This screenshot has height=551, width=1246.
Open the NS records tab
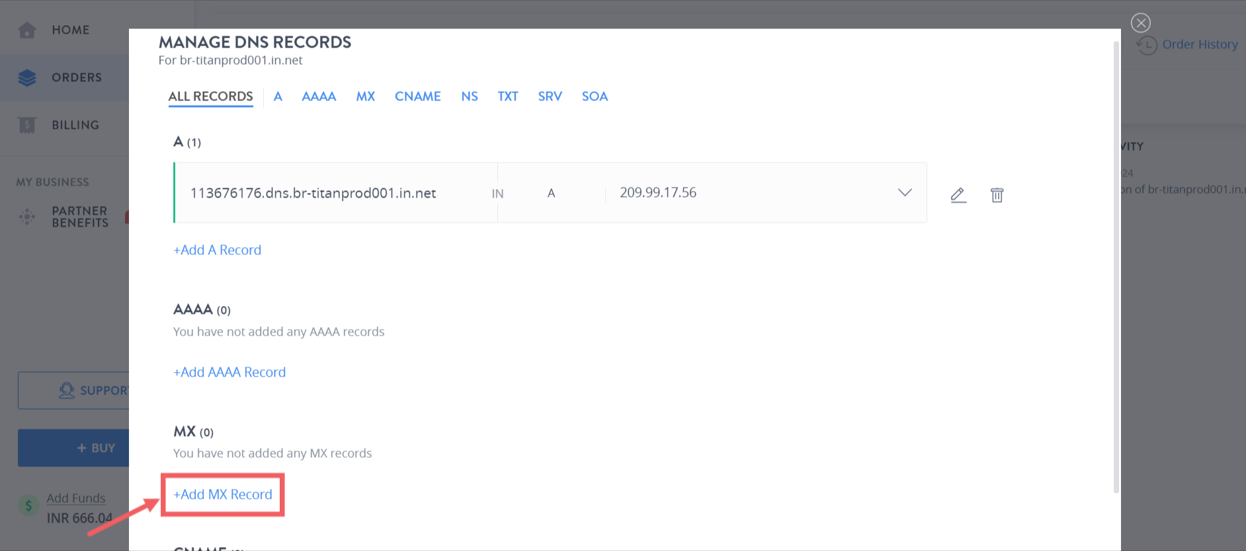pyautogui.click(x=470, y=96)
